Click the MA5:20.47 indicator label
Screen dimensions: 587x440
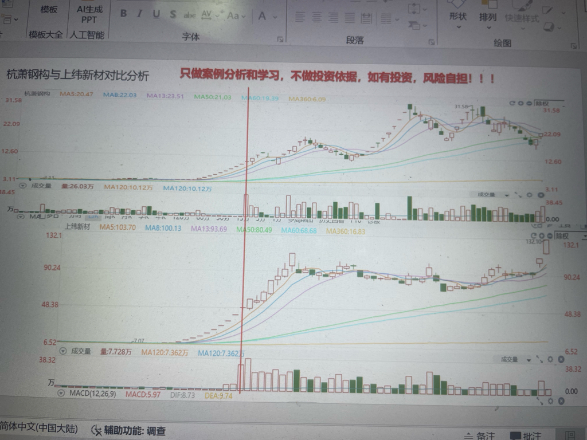[76, 94]
